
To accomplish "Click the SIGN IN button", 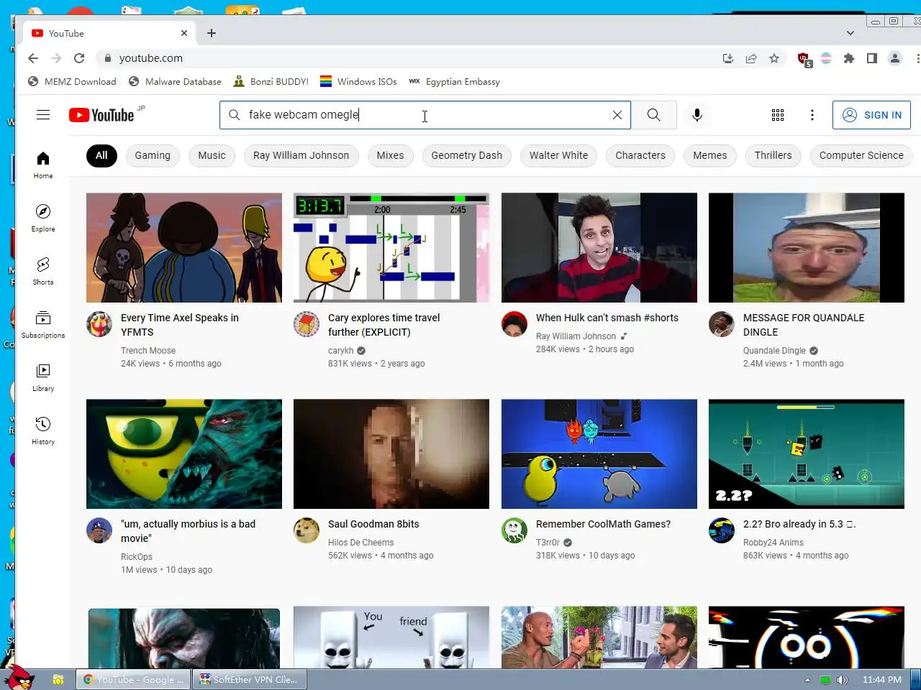I will coord(871,115).
